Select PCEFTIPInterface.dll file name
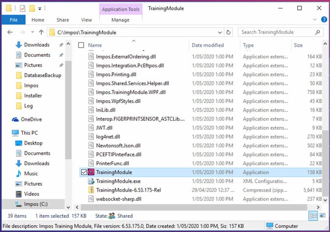This screenshot has width=330, height=232. (119, 154)
